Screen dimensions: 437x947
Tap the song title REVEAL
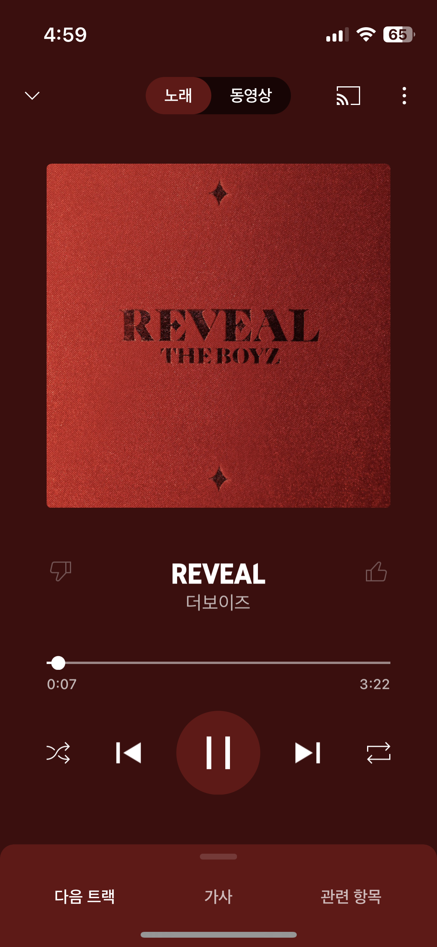(x=218, y=574)
